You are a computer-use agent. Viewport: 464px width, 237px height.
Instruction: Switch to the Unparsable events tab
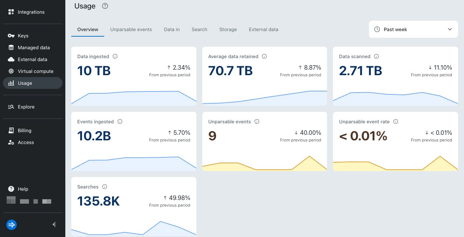point(131,29)
